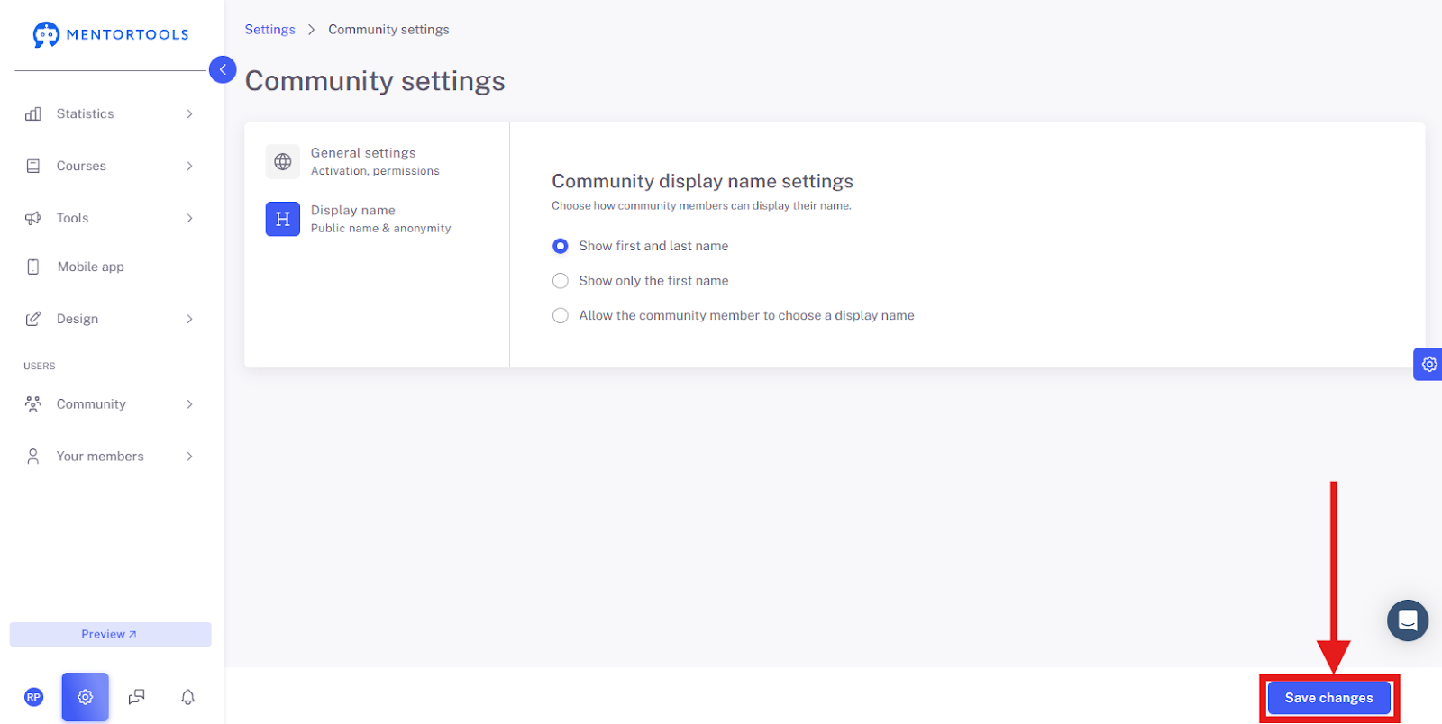Expand the Community menu chevron
Screen dimensions: 1442x724
[189, 403]
